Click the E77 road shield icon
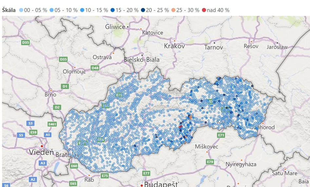 coord(146,173)
